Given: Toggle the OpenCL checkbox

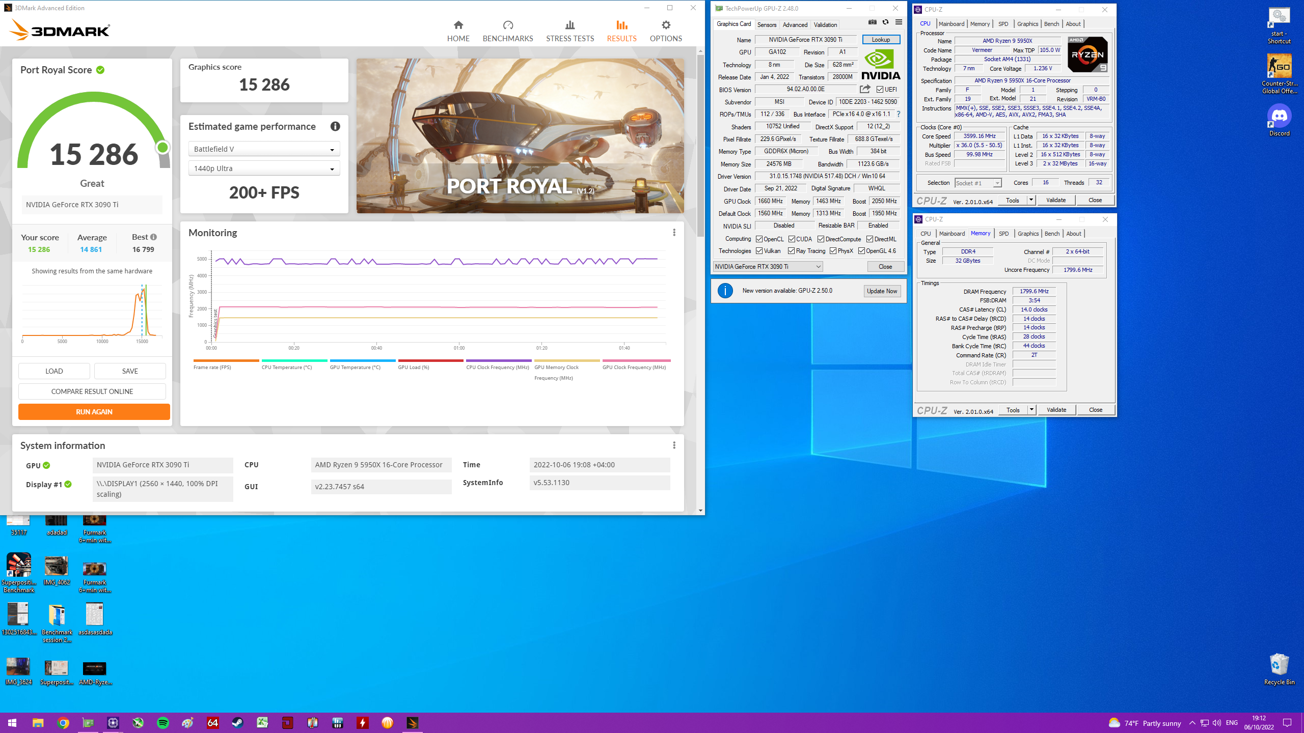Looking at the screenshot, I should tap(759, 239).
